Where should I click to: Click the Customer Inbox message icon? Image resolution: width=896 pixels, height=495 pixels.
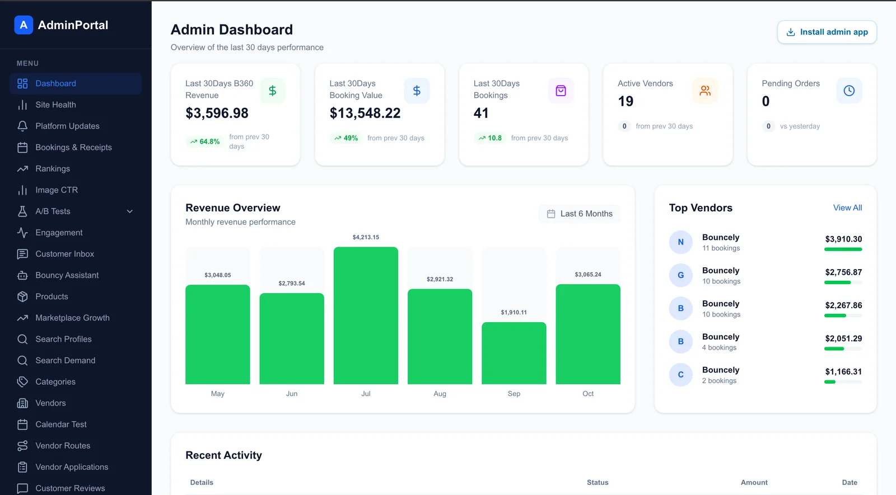[22, 254]
